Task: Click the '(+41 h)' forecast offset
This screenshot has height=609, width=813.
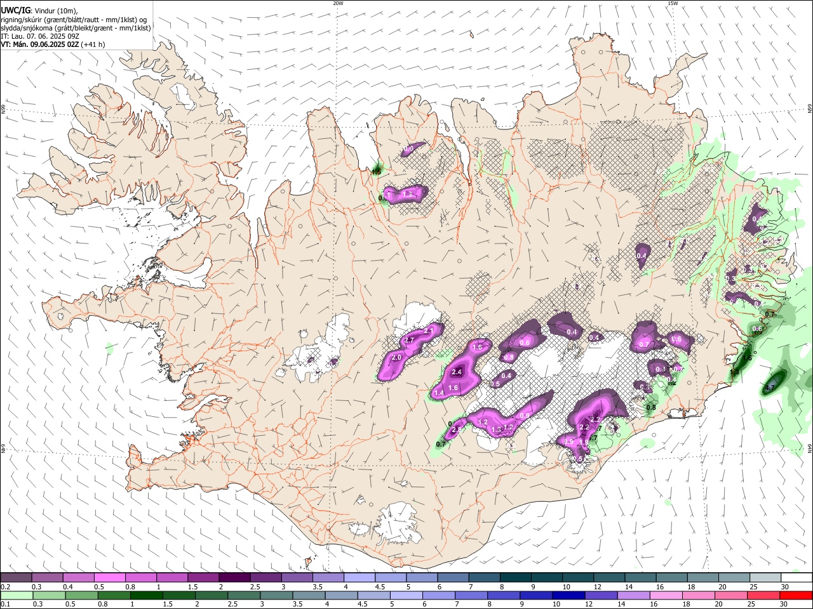Action: click(93, 44)
